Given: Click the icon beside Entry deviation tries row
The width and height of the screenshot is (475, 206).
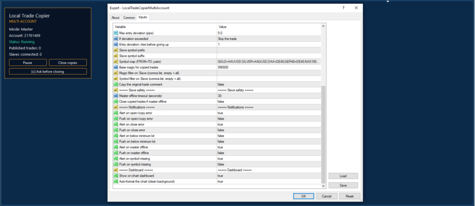Looking at the screenshot, I should tap(116, 45).
